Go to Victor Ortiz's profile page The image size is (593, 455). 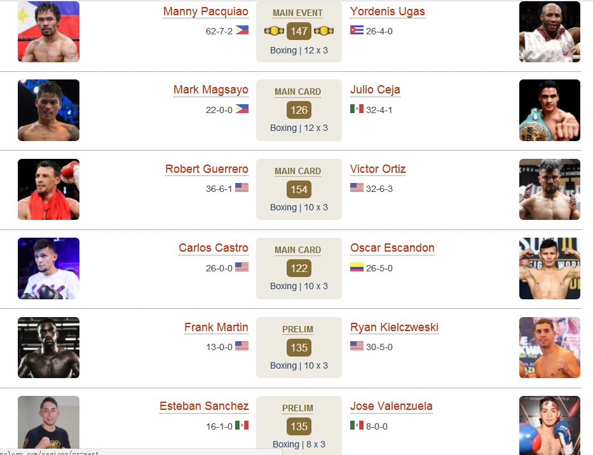378,169
